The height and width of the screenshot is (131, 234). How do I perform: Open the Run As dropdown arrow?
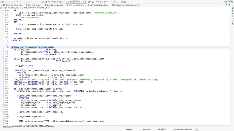tap(90, 2)
